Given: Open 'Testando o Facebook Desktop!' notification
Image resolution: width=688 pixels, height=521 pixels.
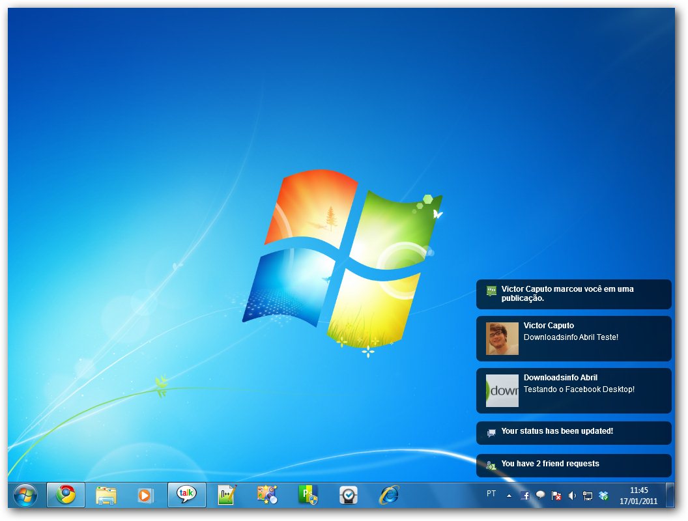Looking at the screenshot, I should [574, 391].
